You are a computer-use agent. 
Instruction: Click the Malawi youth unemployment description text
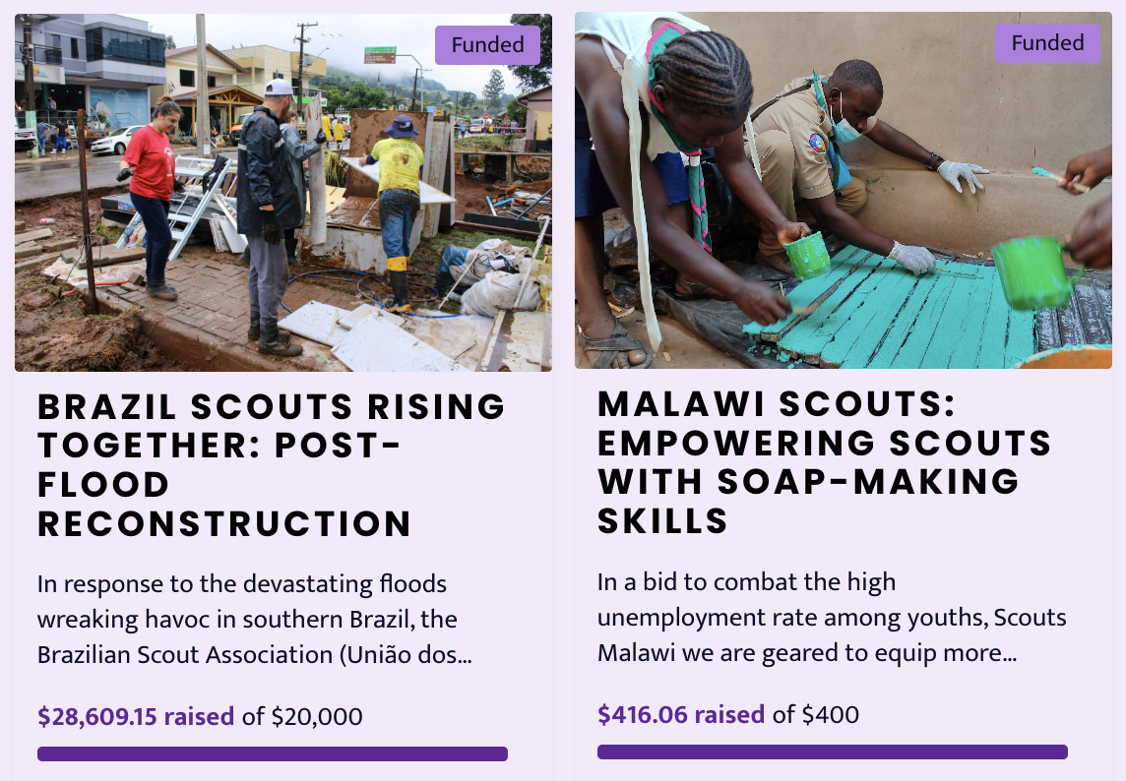click(x=831, y=618)
